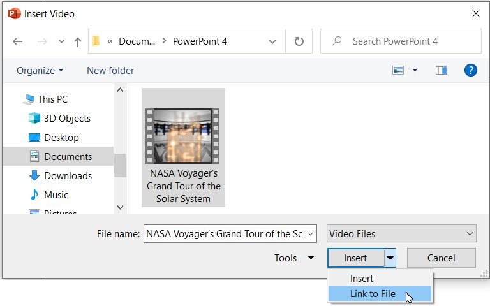
Task: Click the Search PowerPoint 4 field
Action: 401,41
